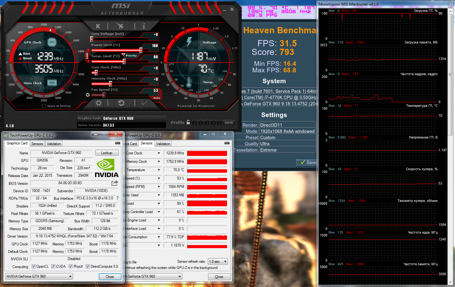Click the profile lock icon
The height and width of the screenshot is (287, 455).
pos(188,122)
